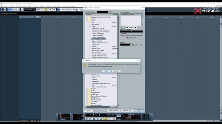Click the search magnifier icon in key commands

point(110,12)
